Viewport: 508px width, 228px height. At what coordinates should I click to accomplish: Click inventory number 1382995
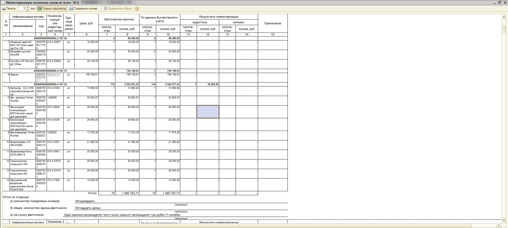click(x=52, y=98)
